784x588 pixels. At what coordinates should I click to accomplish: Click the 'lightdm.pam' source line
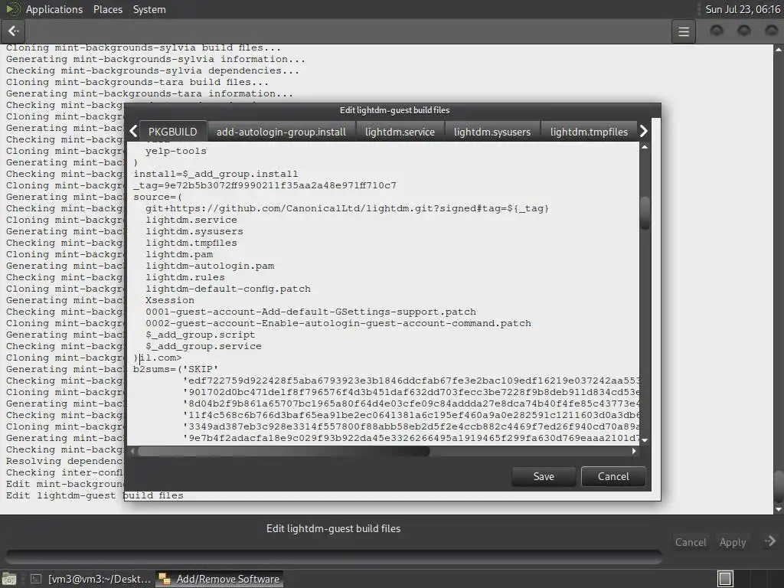click(179, 254)
